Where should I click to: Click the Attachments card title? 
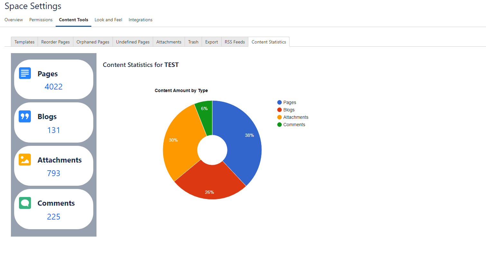click(60, 160)
